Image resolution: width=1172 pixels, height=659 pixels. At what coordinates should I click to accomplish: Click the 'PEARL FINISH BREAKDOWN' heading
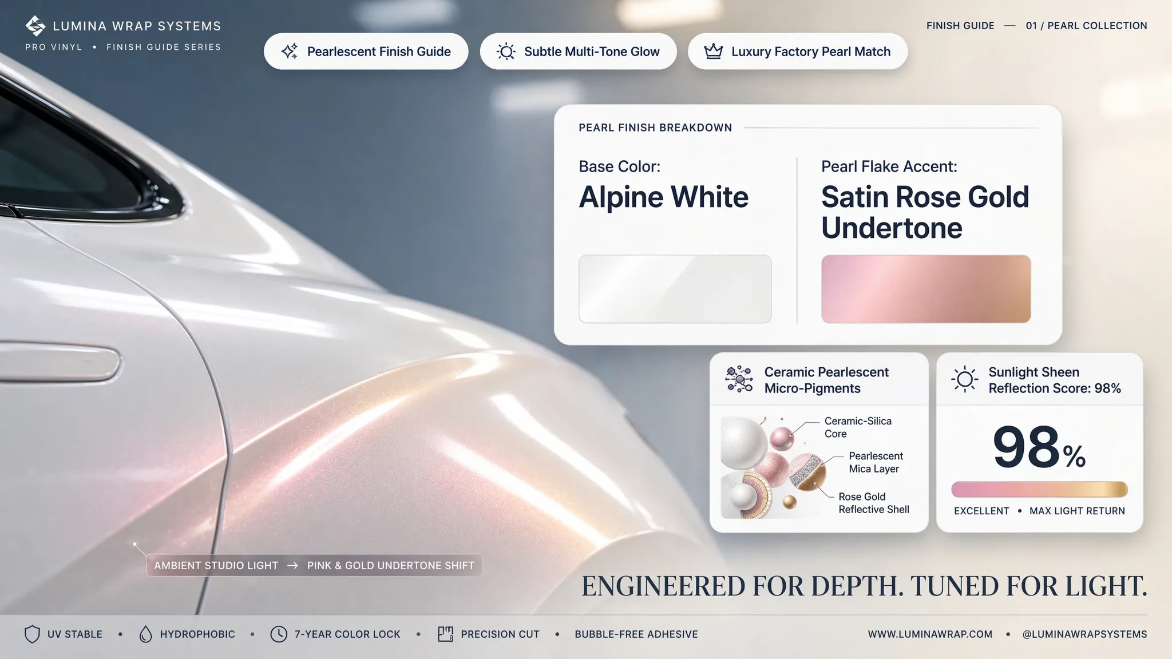click(x=655, y=128)
